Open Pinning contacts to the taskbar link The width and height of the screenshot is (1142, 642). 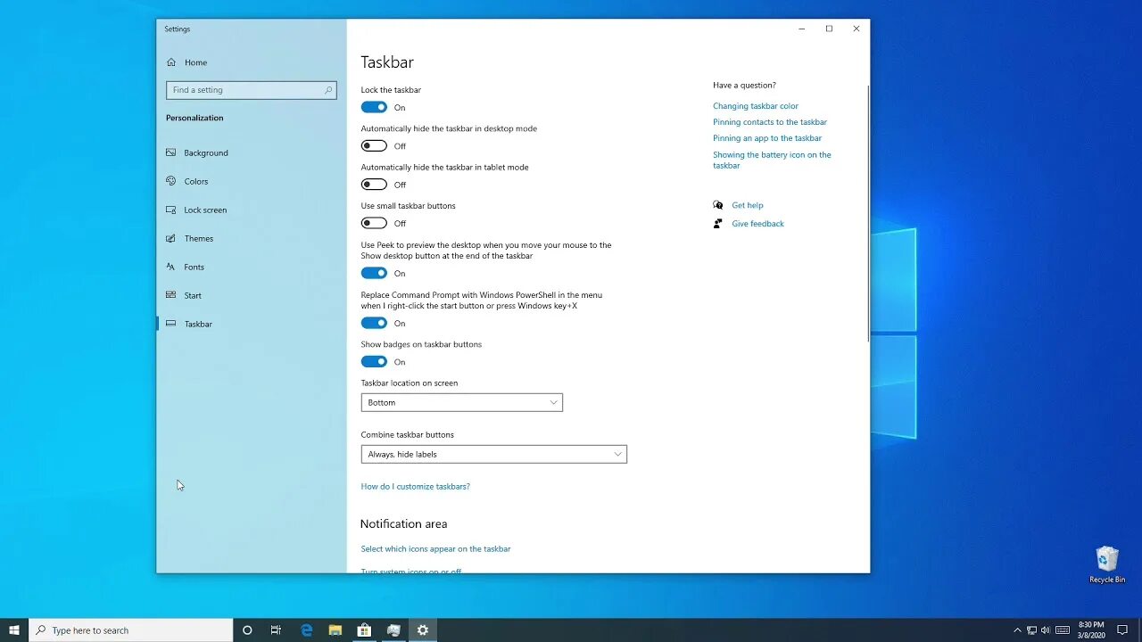pos(770,122)
